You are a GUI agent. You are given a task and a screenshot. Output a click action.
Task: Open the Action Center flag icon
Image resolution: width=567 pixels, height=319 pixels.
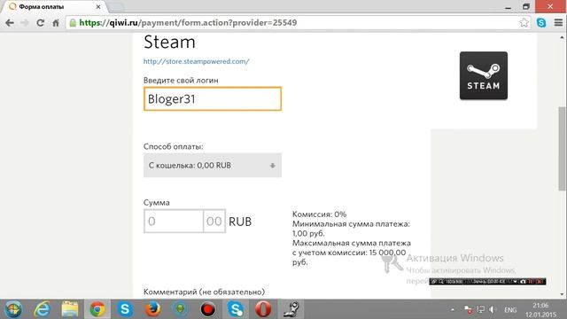click(x=469, y=310)
